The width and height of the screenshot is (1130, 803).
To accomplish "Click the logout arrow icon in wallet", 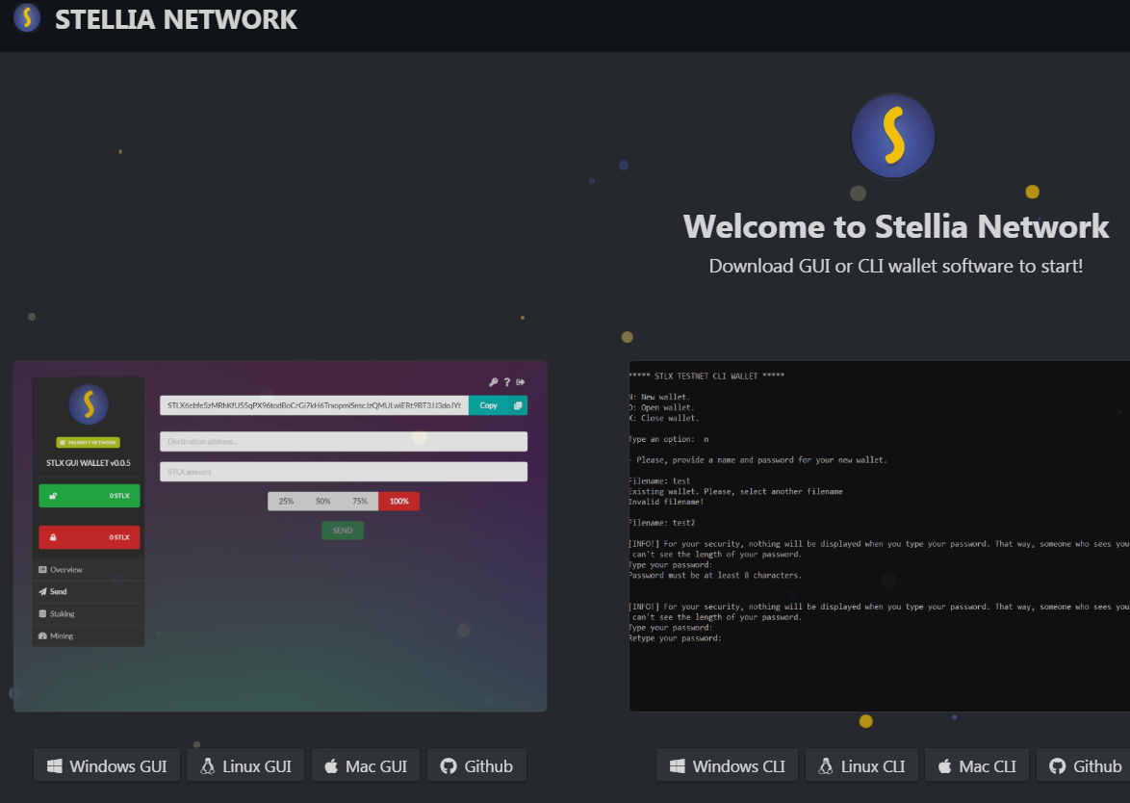I will (x=521, y=382).
